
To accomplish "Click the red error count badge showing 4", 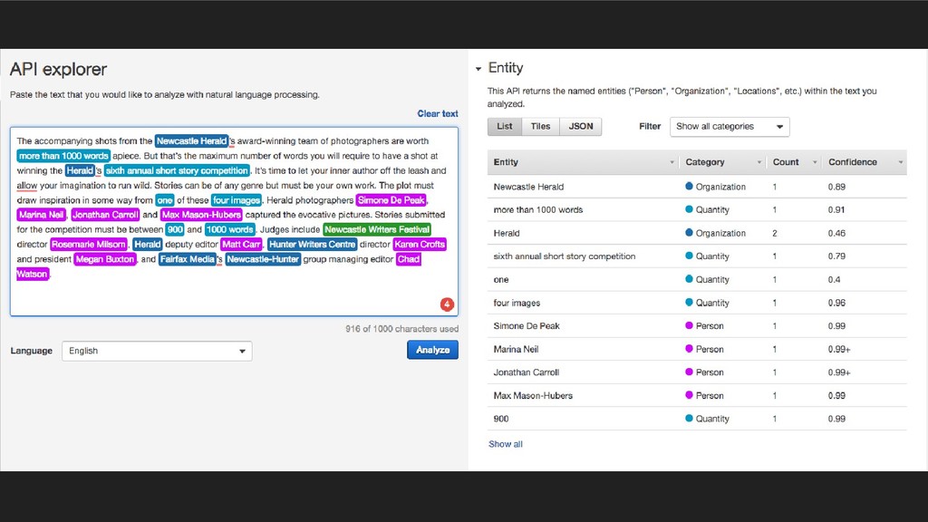I will (x=447, y=304).
